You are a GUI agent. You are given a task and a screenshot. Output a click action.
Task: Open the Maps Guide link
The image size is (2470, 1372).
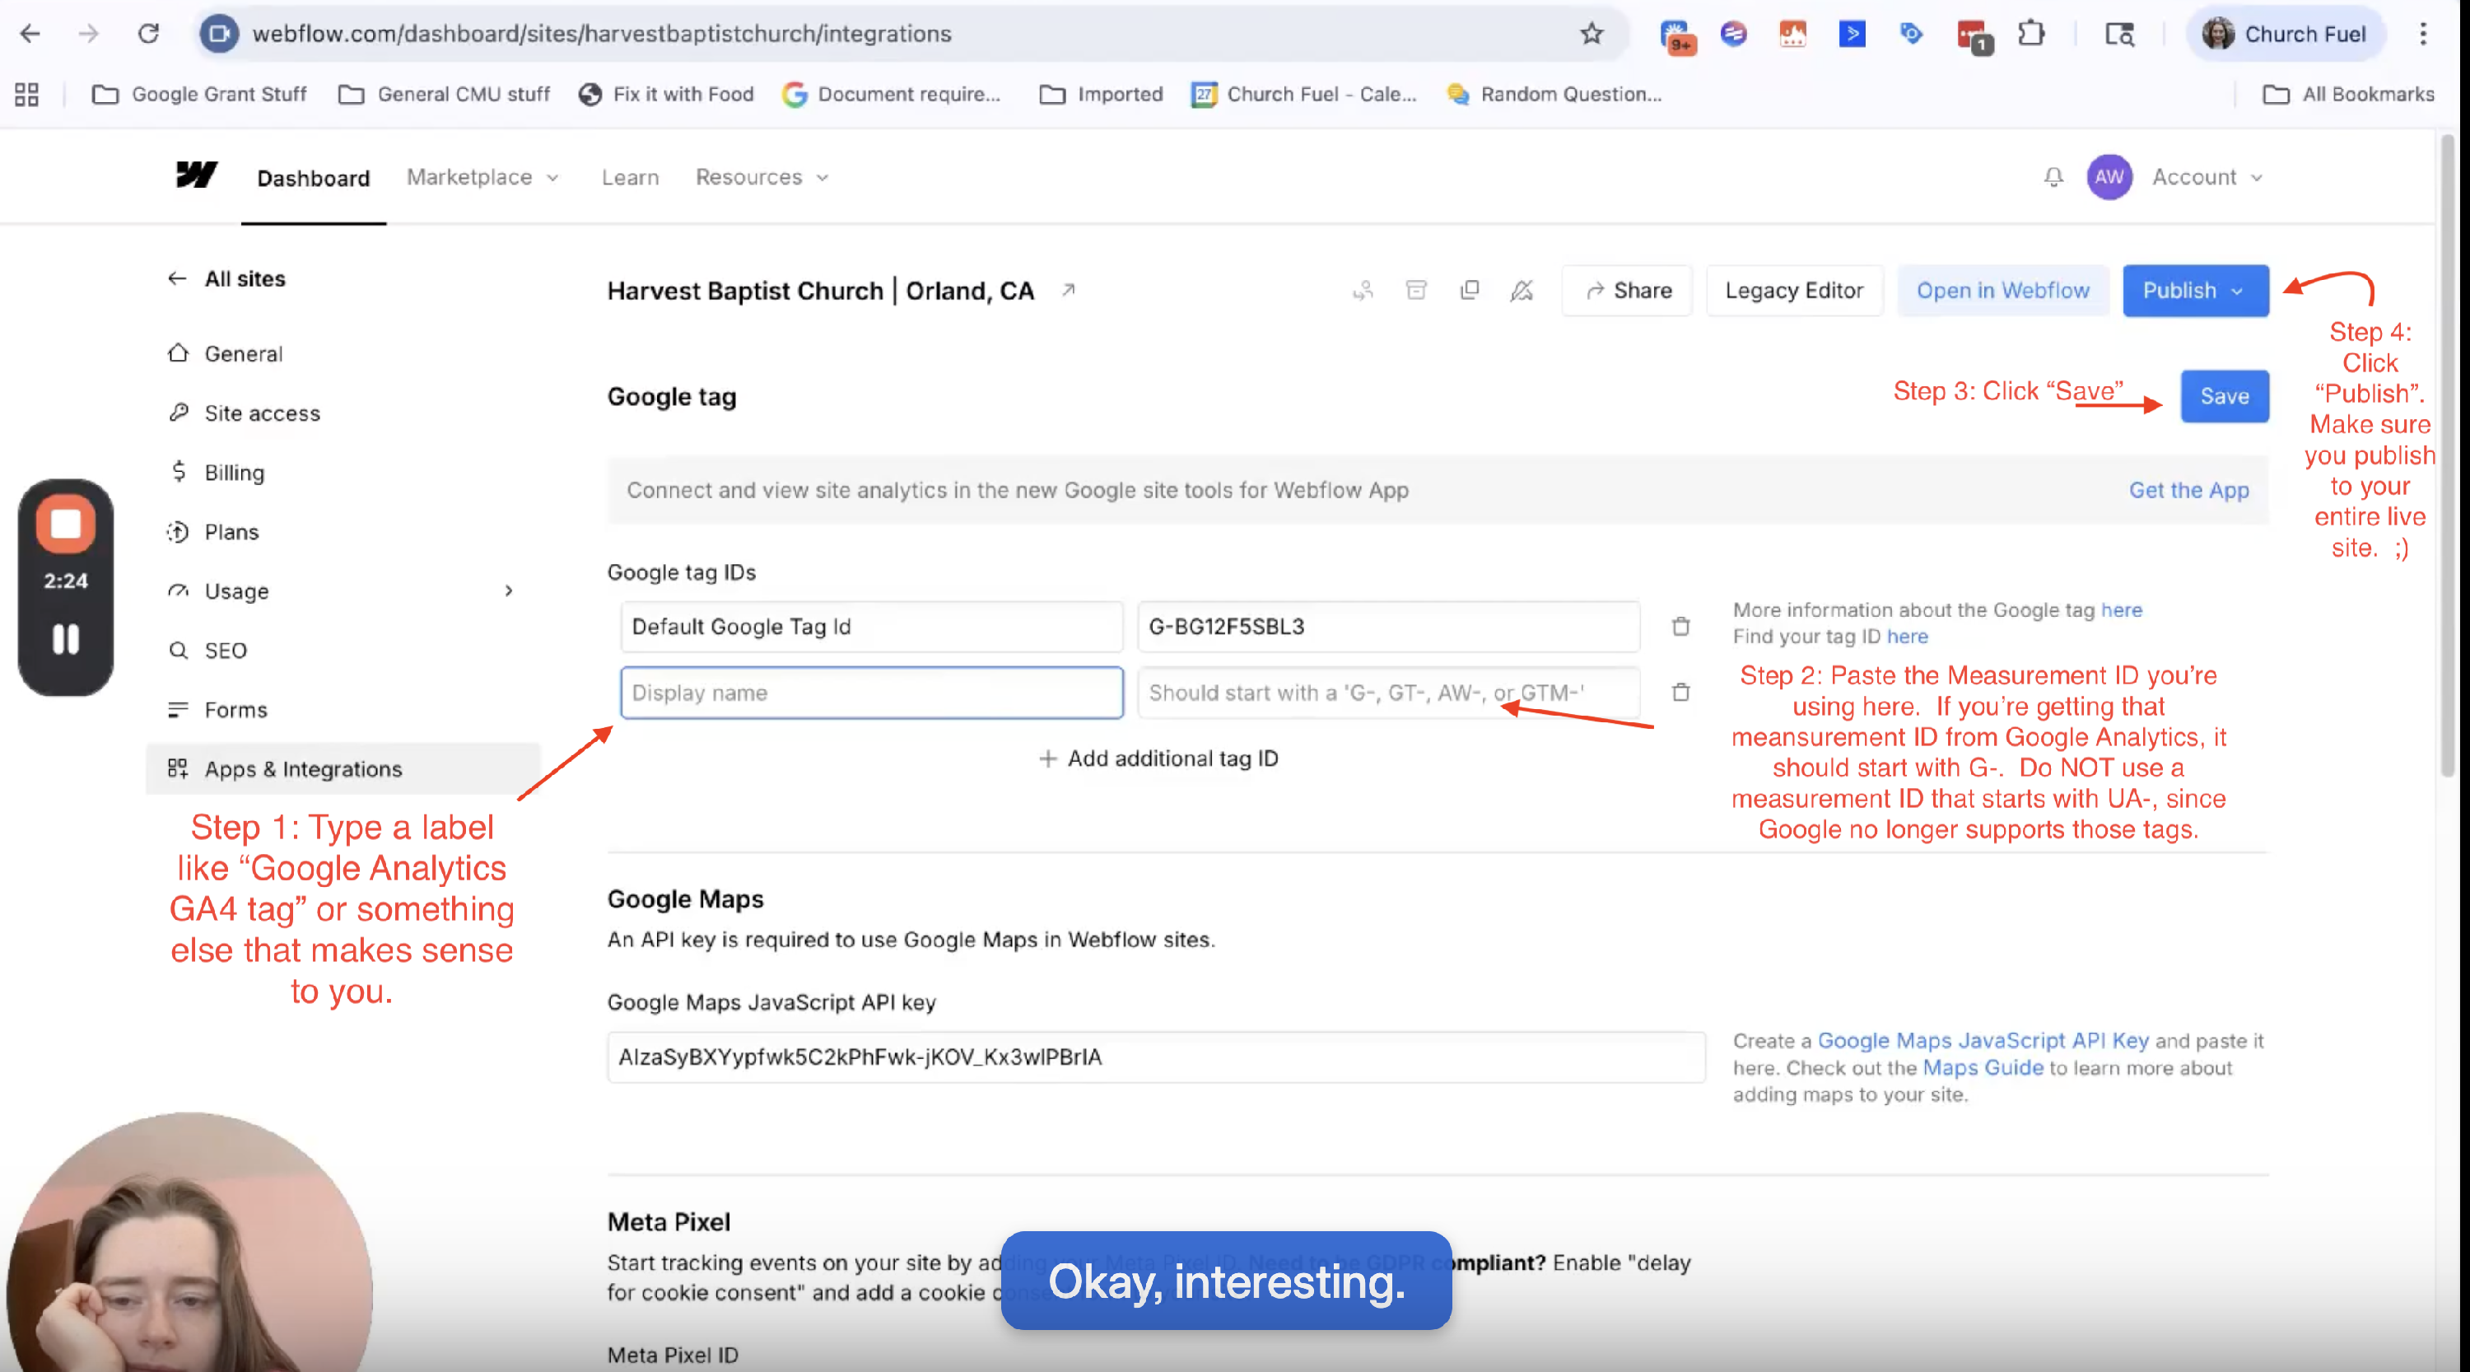coord(1983,1067)
